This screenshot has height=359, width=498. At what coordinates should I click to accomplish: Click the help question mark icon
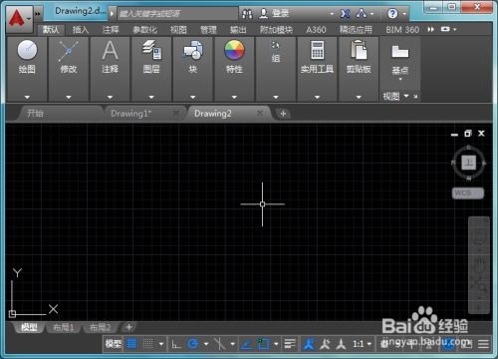pos(392,14)
